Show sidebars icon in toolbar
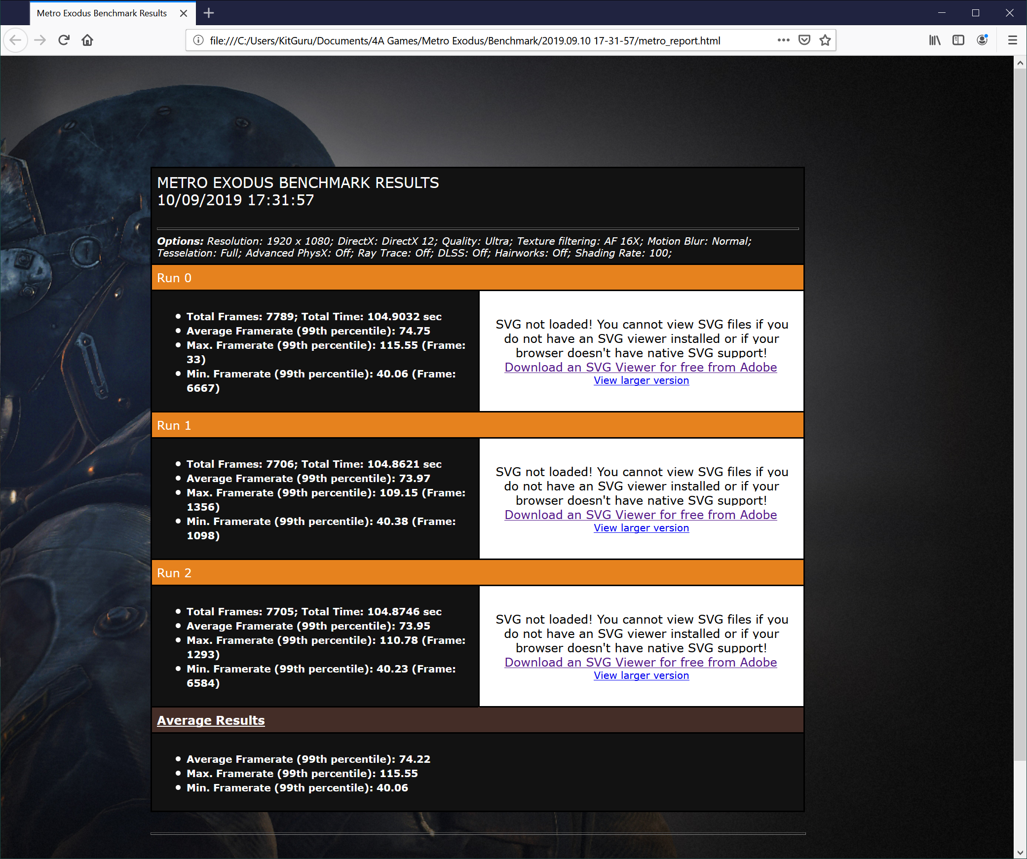 tap(958, 40)
